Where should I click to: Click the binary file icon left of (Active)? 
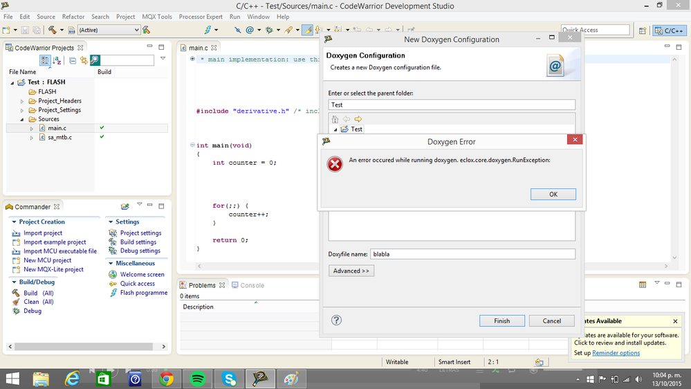click(x=71, y=30)
